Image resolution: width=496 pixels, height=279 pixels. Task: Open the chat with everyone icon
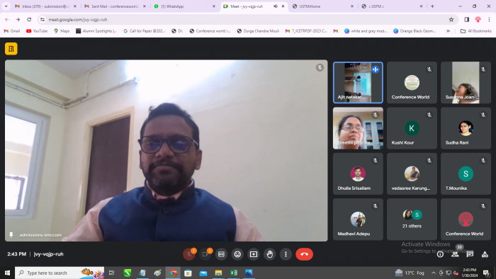[470, 254]
